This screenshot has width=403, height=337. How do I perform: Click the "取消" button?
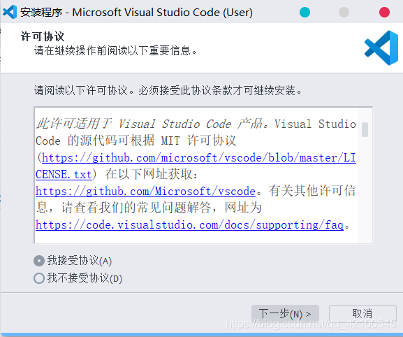(362, 314)
